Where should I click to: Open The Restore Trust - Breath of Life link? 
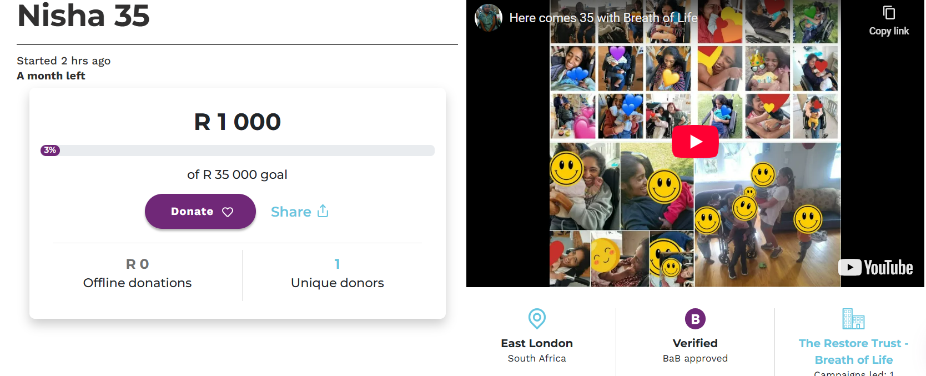pos(853,351)
